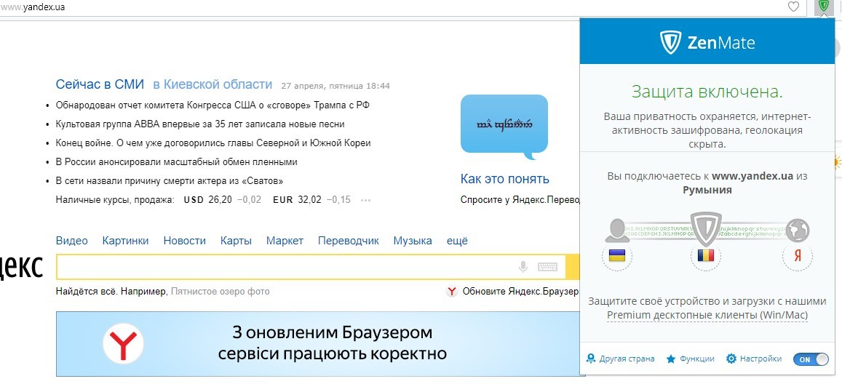Image resolution: width=842 pixels, height=384 pixels.
Task: Toggle the ZenMate ON switch off
Action: 811,359
